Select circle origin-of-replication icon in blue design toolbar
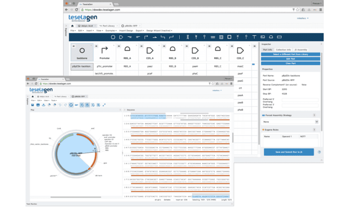The image size is (349, 207). pos(113,37)
